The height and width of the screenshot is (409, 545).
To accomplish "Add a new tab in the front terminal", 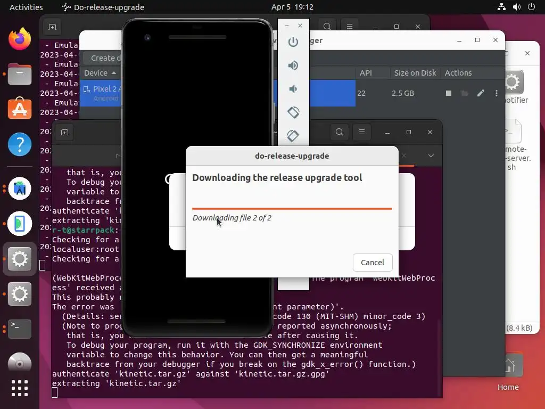I will [64, 133].
